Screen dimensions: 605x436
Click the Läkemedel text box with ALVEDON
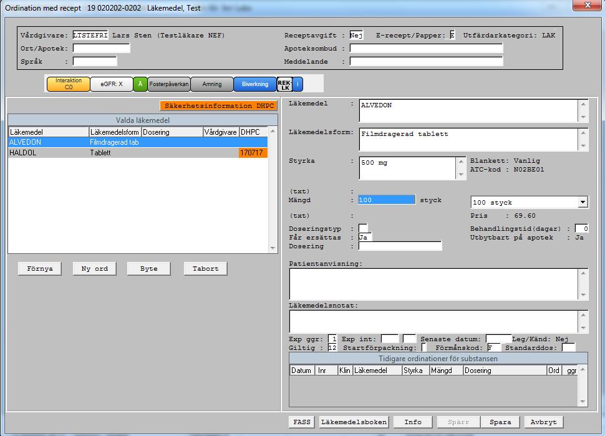[x=468, y=111]
